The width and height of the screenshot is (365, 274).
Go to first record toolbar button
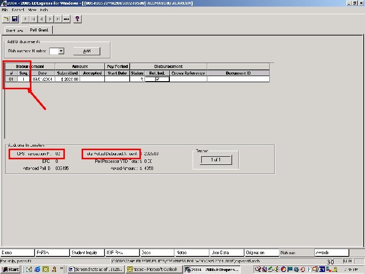(33, 19)
